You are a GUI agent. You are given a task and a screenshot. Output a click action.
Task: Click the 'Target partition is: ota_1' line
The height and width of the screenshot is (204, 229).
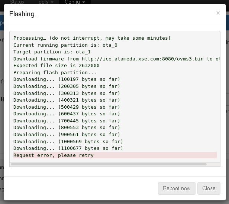(x=52, y=52)
